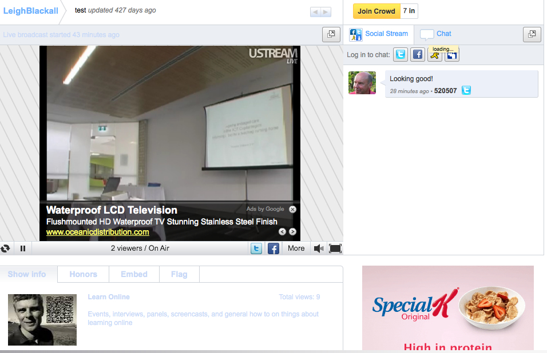Viewport: 547px width, 353px height.
Task: Open the Special K advertisement
Action: [x=448, y=308]
